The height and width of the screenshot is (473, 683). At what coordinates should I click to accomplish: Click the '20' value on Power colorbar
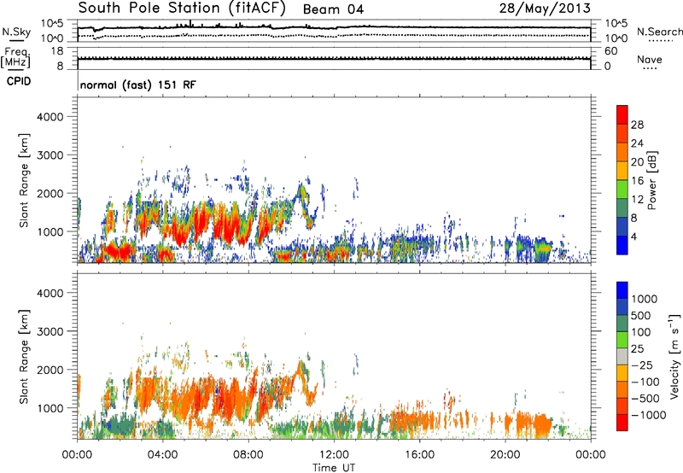637,162
